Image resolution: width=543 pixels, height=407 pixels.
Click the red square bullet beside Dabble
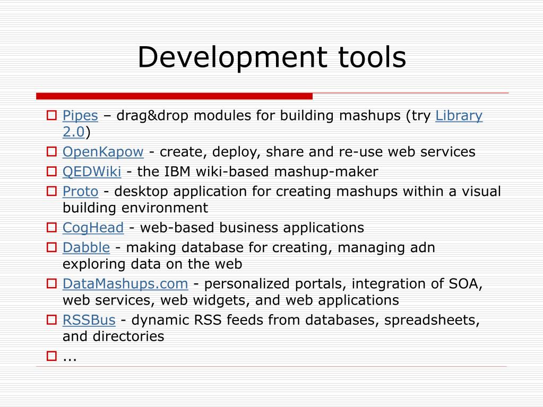[51, 247]
